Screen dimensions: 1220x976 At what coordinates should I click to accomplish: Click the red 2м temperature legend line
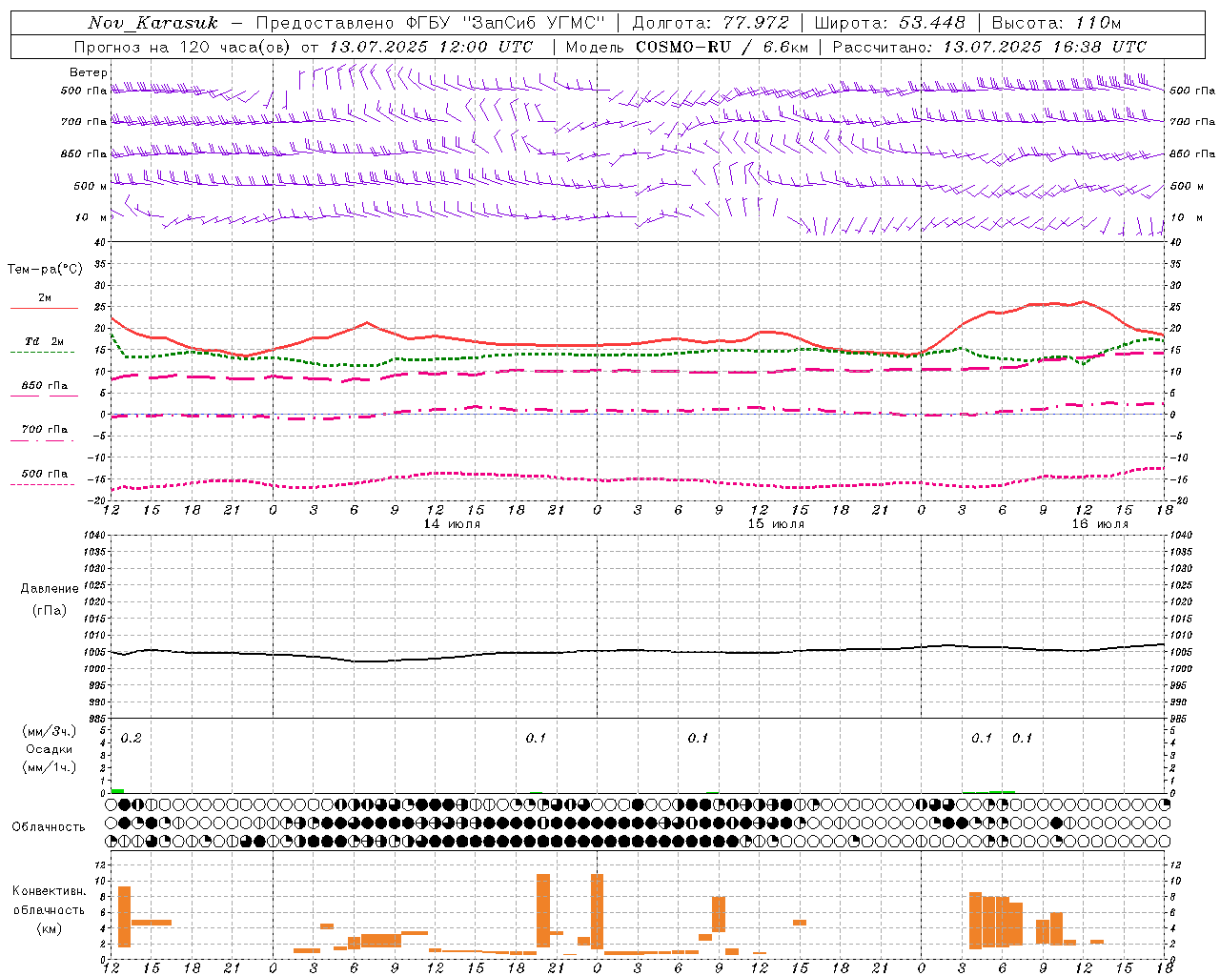click(x=44, y=308)
